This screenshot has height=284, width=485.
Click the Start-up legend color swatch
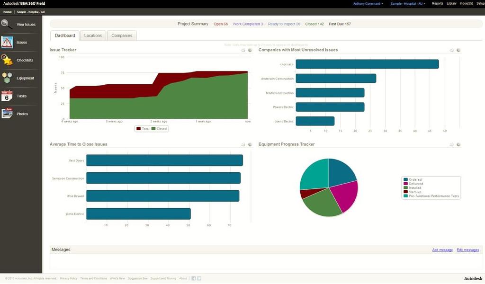coord(405,192)
